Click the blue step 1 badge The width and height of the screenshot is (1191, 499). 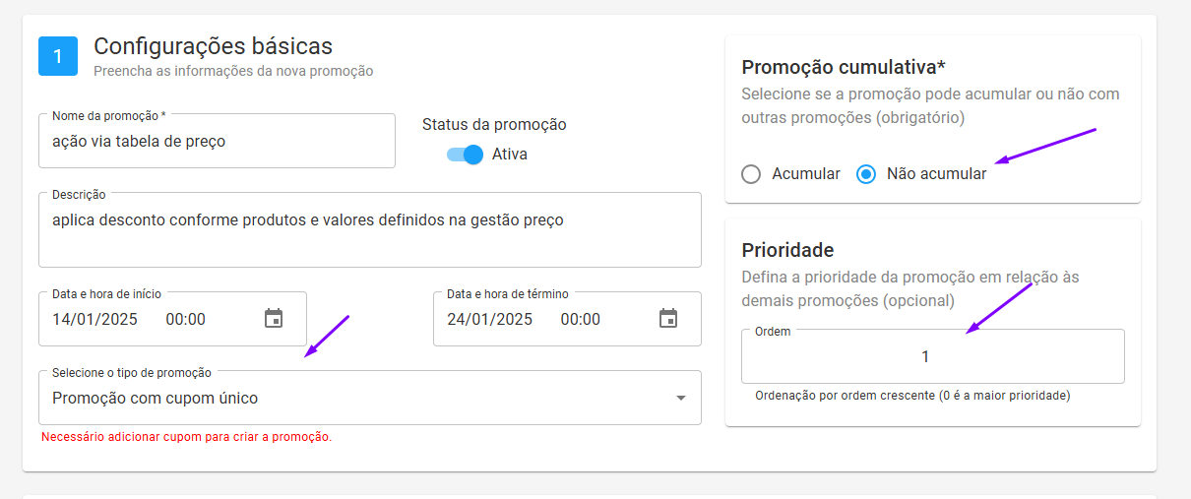(57, 56)
